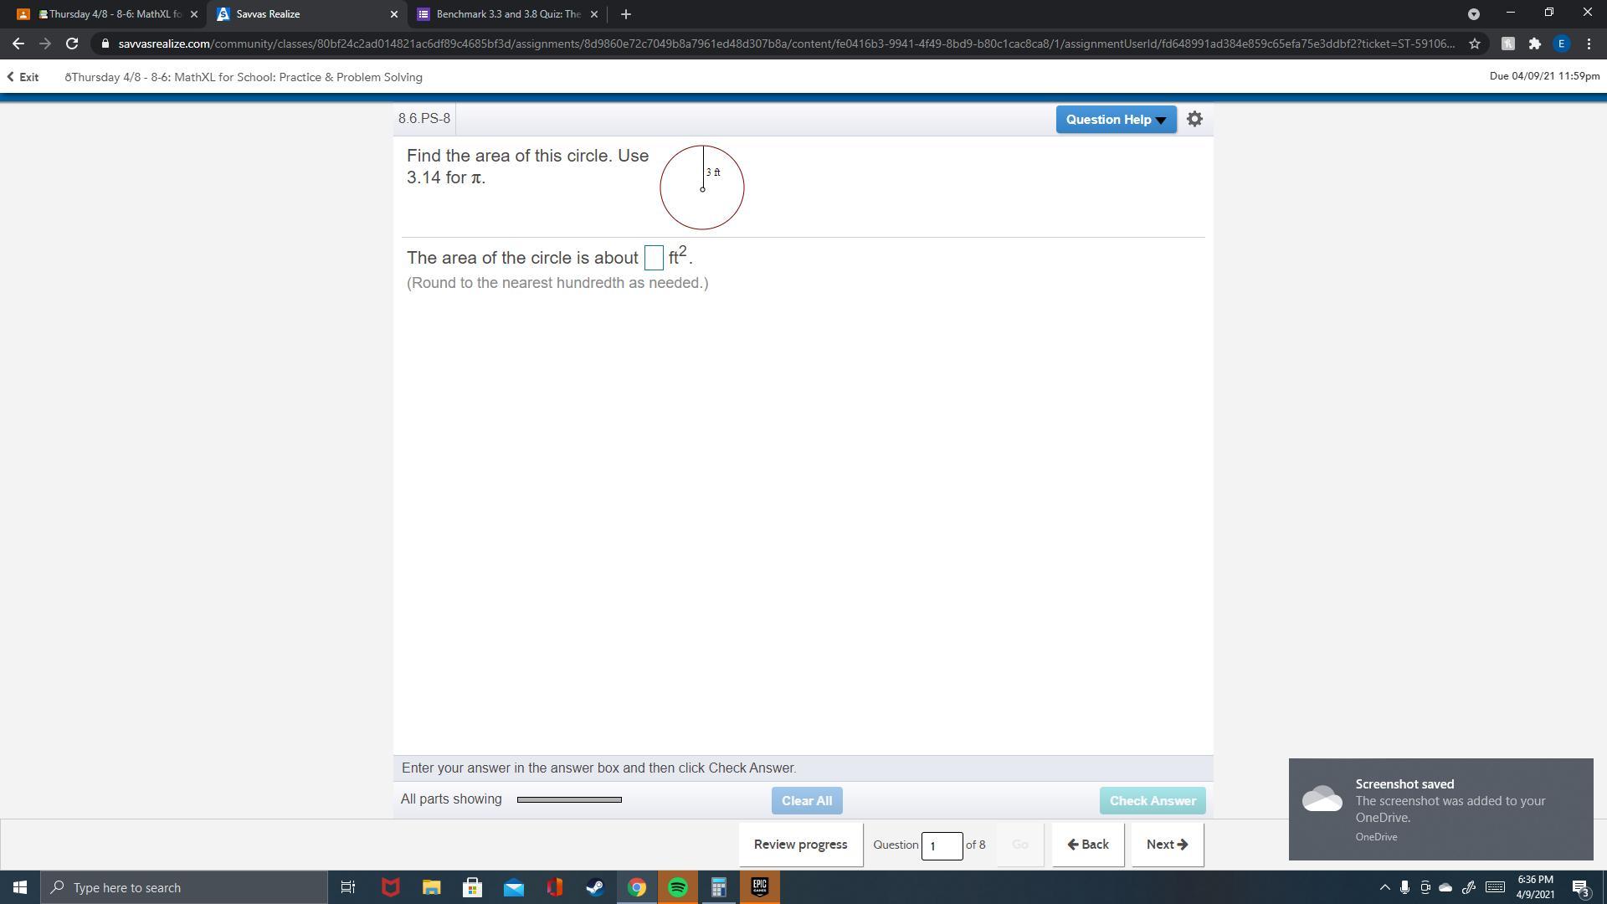This screenshot has height=904, width=1607.
Task: Click the Question number field
Action: 941,845
